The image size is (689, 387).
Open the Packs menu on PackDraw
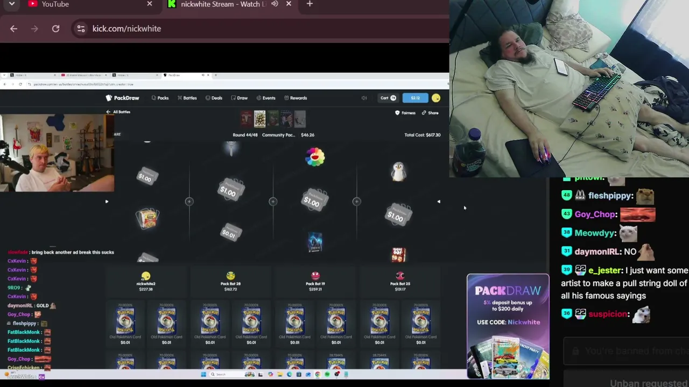coord(160,98)
